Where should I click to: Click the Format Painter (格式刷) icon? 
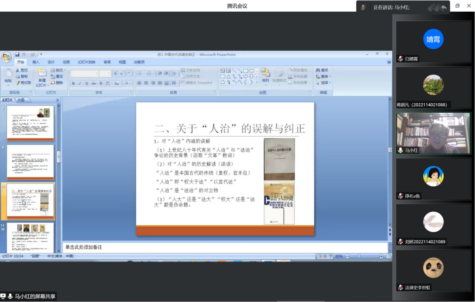pyautogui.click(x=18, y=83)
